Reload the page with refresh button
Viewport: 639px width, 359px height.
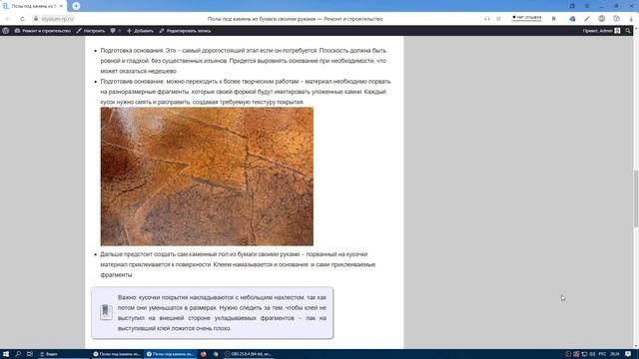tap(22, 19)
